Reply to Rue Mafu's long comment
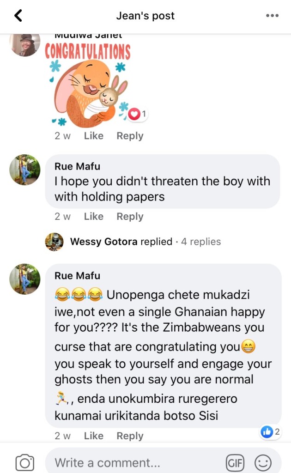Screen dimensions: 291x473 point(130,436)
